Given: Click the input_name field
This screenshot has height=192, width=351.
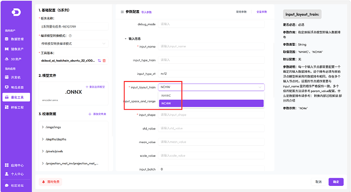Looking at the screenshot, I should pyautogui.click(x=211, y=46).
